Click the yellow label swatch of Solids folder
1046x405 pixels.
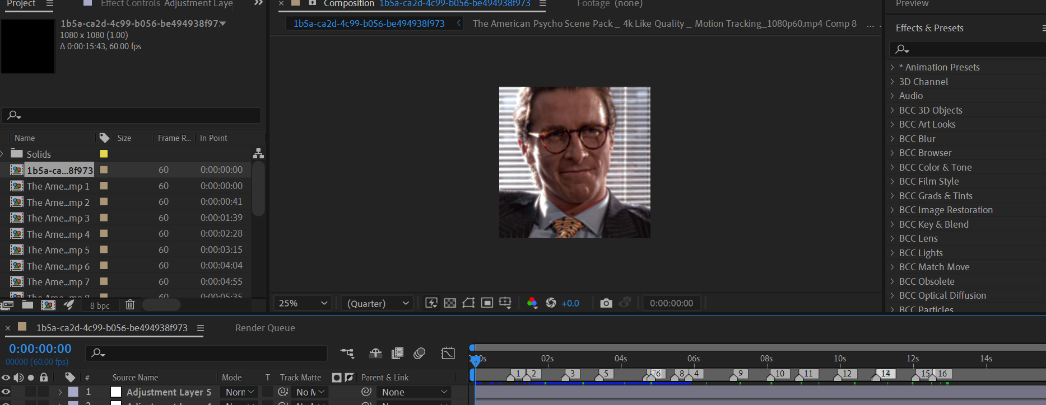pyautogui.click(x=104, y=154)
